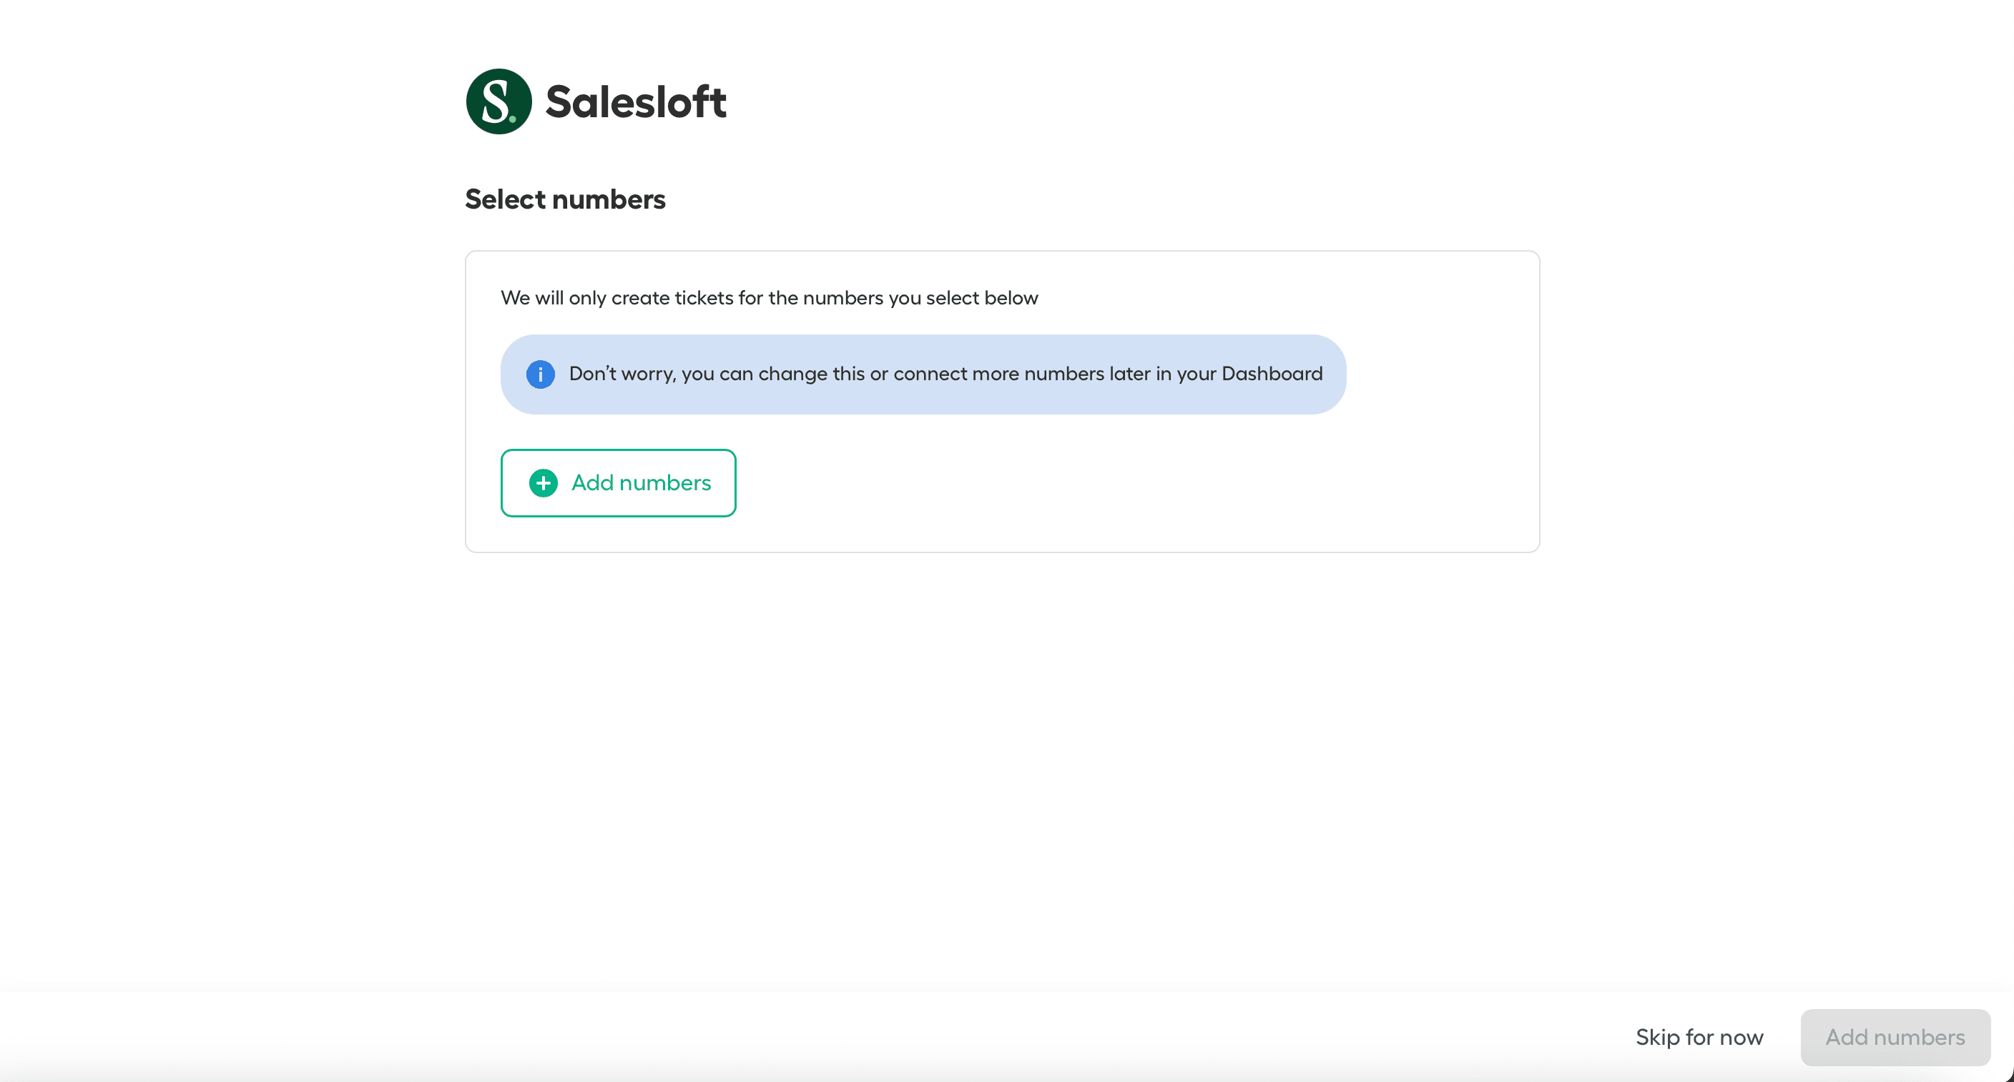2014x1082 pixels.
Task: Click the word "change" in the info banner
Action: tap(792, 374)
